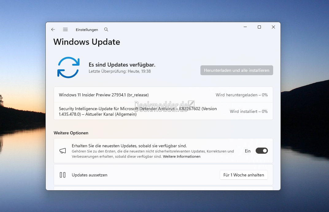The height and width of the screenshot is (212, 329).
Task: Click the Windows Update heading
Action: tap(87, 42)
